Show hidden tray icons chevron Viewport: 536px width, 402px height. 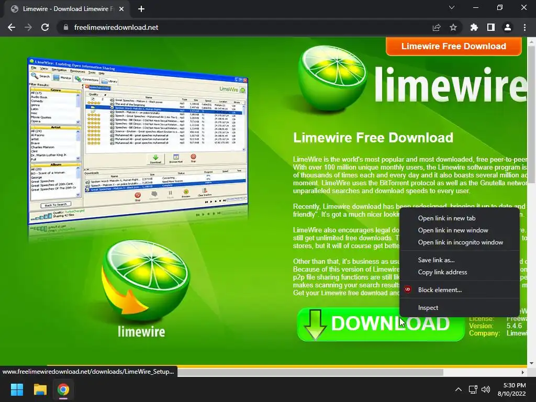[x=459, y=389]
